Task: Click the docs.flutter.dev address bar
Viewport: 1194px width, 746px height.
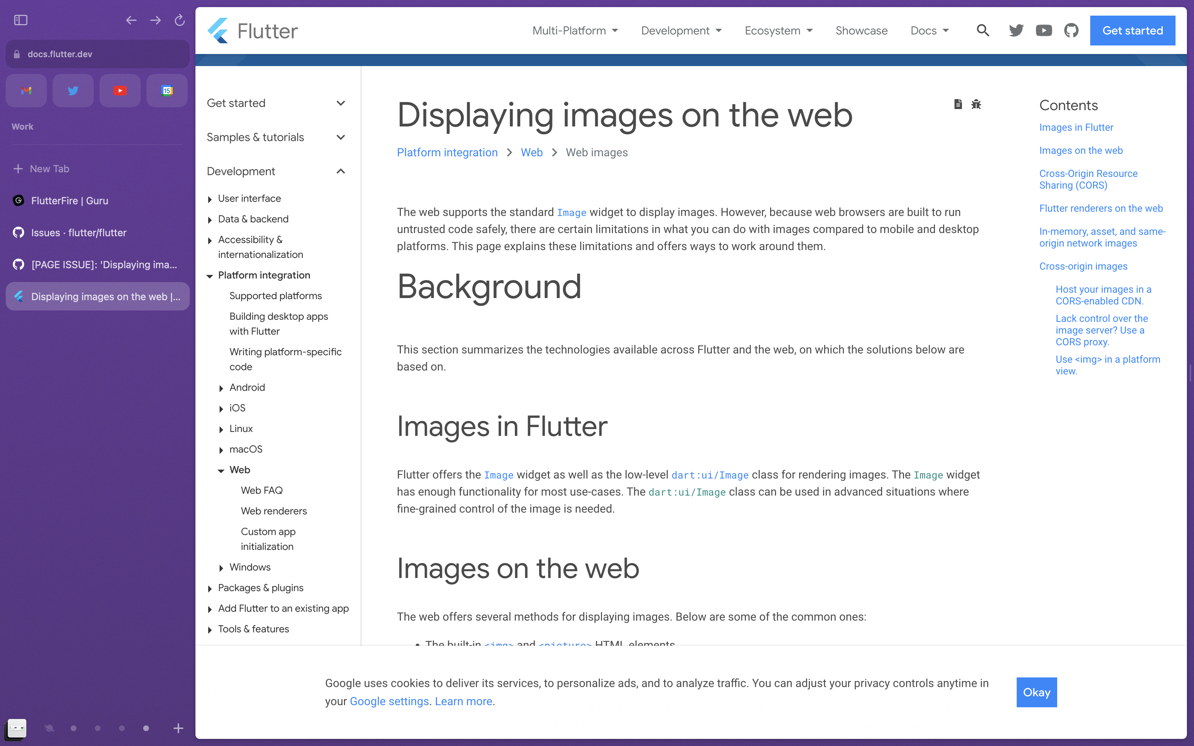Action: coord(98,54)
